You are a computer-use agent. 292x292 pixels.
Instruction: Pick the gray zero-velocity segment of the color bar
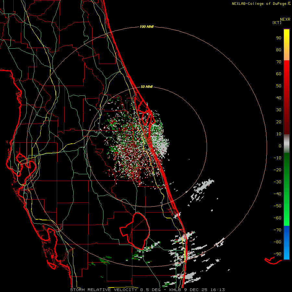point(286,144)
